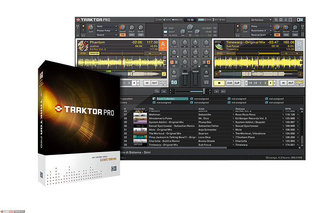Open the 2D Perform layout dropdown

261,20
